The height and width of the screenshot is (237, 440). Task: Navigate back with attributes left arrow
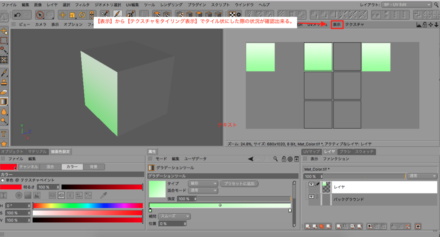coord(251,159)
